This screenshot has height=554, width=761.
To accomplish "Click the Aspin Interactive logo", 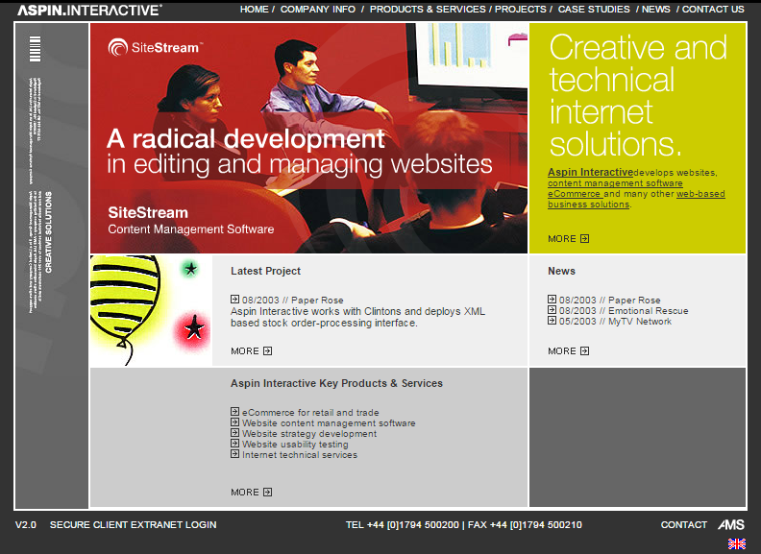I will [89, 10].
